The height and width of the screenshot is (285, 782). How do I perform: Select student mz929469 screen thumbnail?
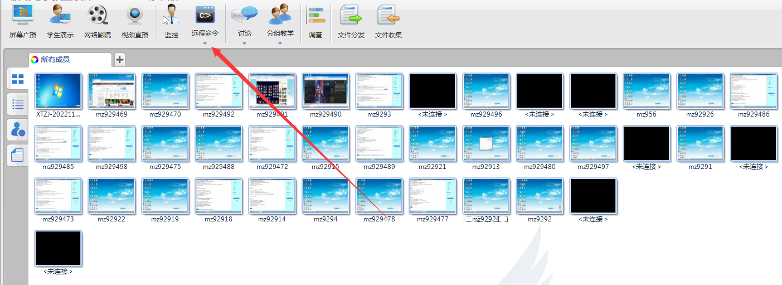pyautogui.click(x=112, y=91)
